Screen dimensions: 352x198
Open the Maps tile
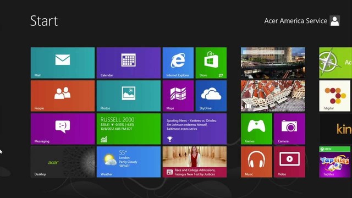click(x=178, y=96)
